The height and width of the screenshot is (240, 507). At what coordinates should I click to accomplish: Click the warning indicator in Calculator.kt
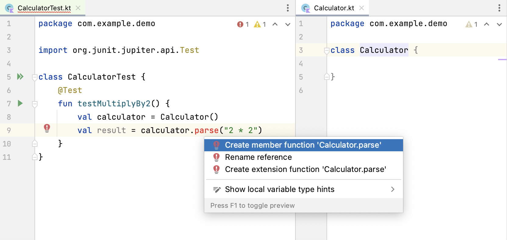471,24
